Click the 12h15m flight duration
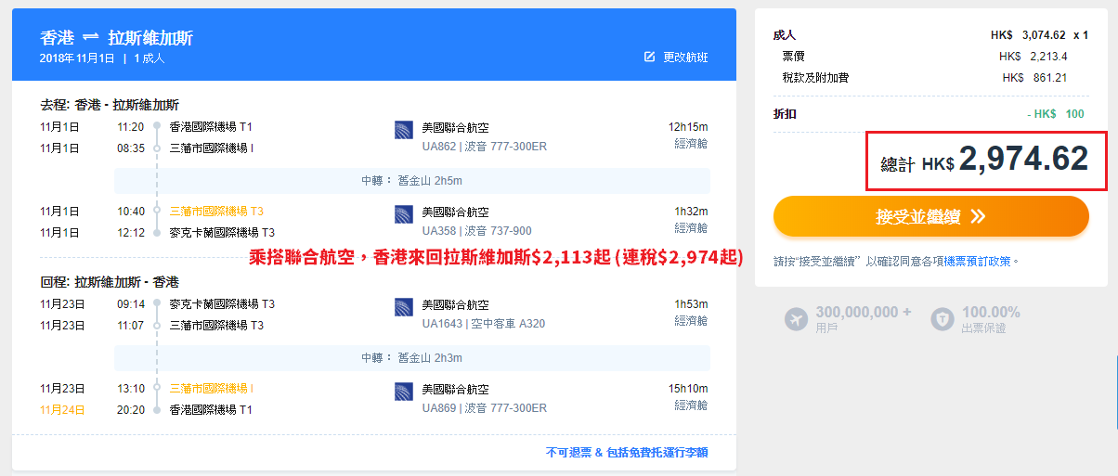Screen dimensions: 1118x476 tap(688, 126)
